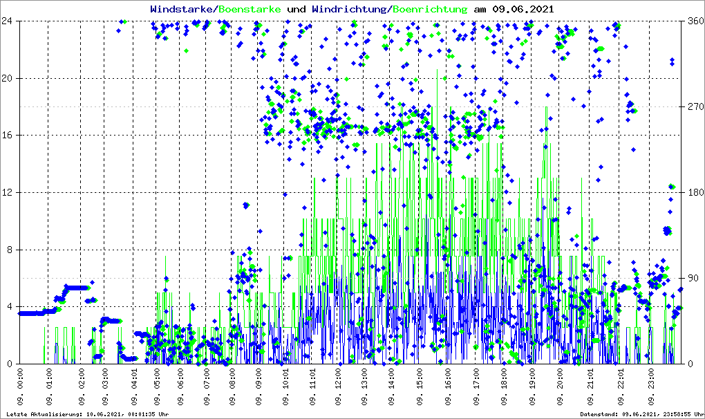Click the date '09.06.2021' in the title
This screenshot has width=705, height=419.
(522, 9)
